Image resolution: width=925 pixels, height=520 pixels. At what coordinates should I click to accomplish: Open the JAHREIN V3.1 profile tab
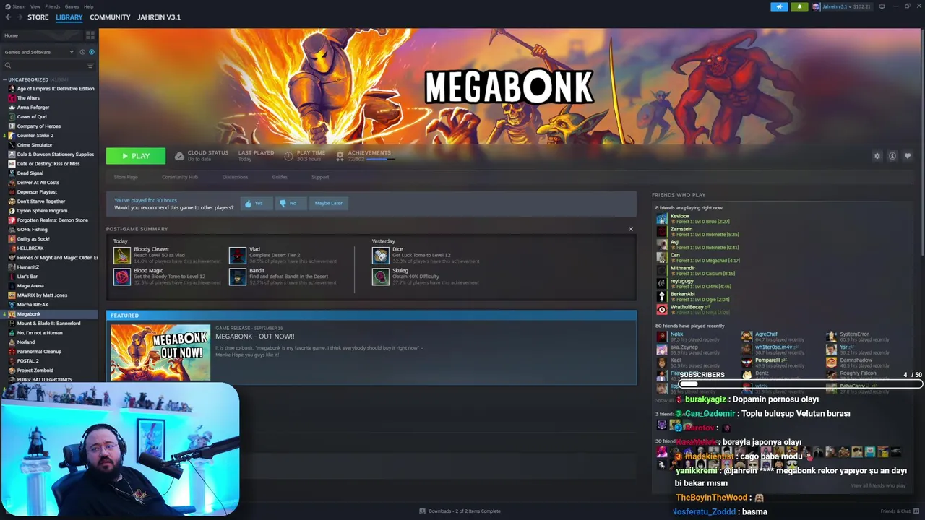(159, 17)
